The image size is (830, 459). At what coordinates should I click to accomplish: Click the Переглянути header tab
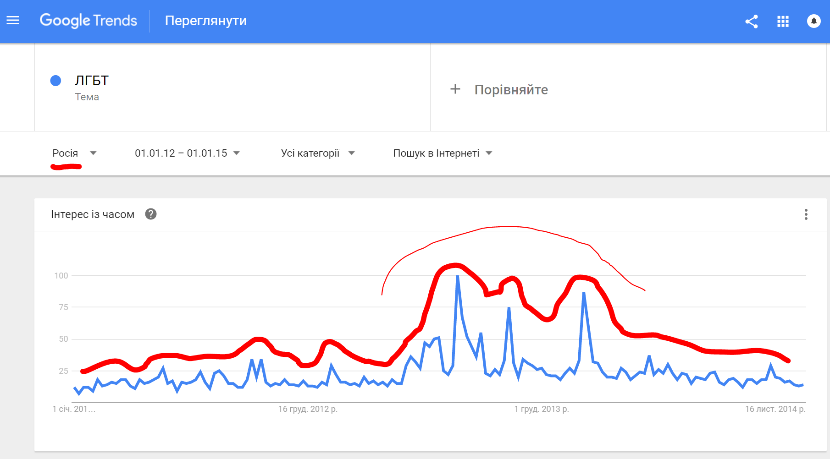pyautogui.click(x=206, y=21)
